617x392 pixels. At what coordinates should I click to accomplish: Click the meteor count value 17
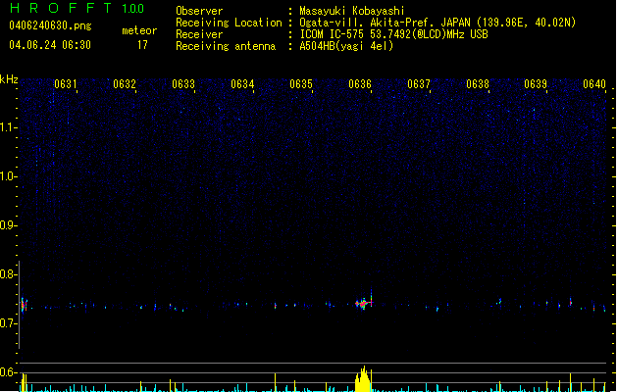142,45
